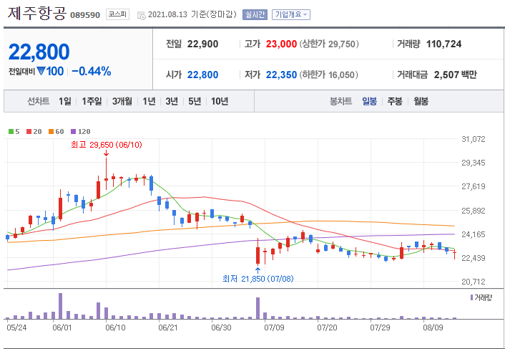This screenshot has width=505, height=349.
Task: Click the stock code 089590
Action: click(x=85, y=15)
